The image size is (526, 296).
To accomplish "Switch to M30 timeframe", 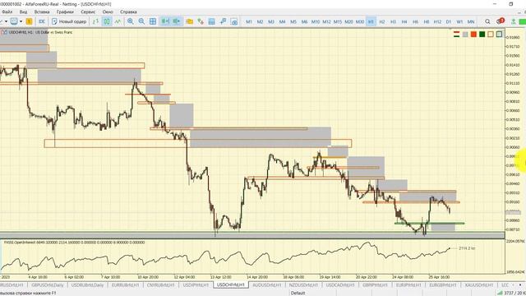I will pyautogui.click(x=360, y=21).
